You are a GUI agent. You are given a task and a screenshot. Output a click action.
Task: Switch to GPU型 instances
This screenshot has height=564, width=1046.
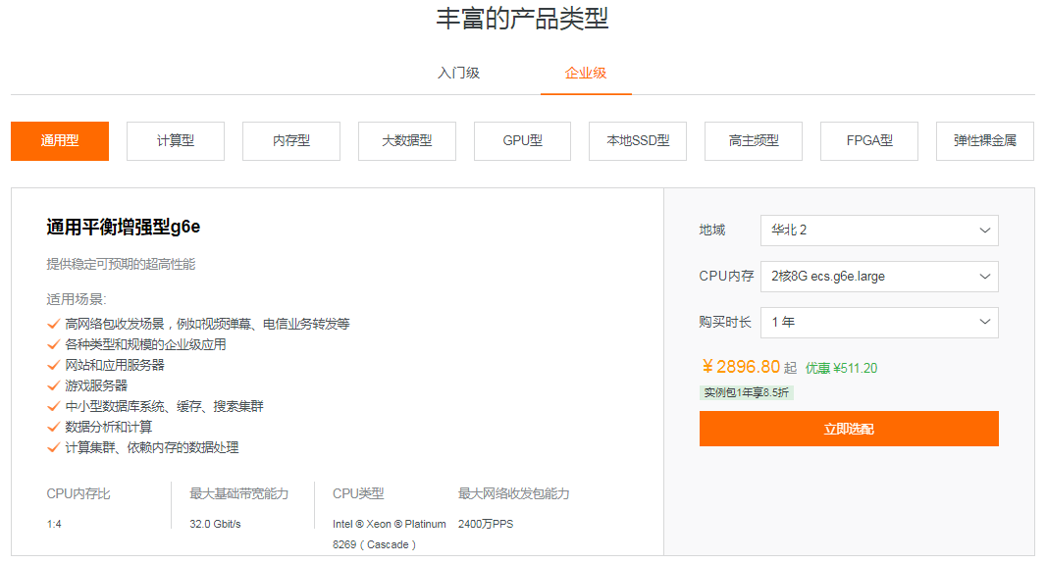point(522,141)
